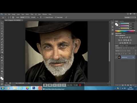Click the lock icon on Background layer

133,57
